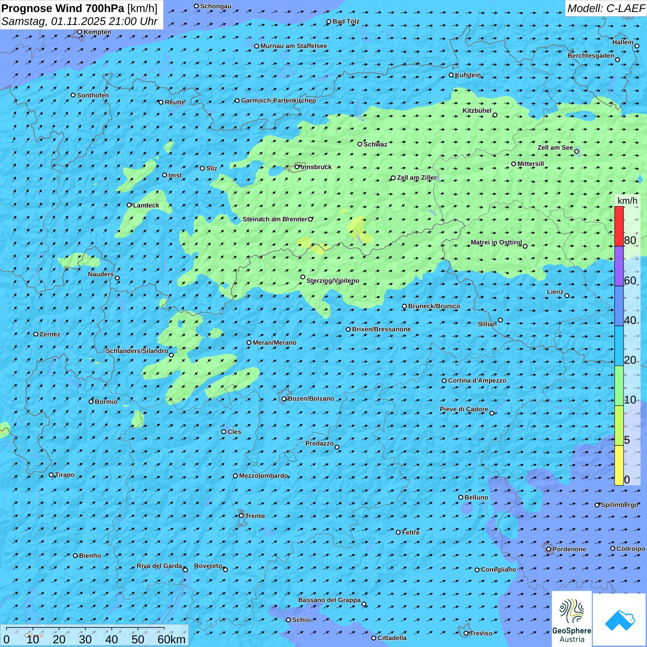Pick the green 10–20 legend swatch
This screenshot has height=647, width=647.
click(619, 385)
